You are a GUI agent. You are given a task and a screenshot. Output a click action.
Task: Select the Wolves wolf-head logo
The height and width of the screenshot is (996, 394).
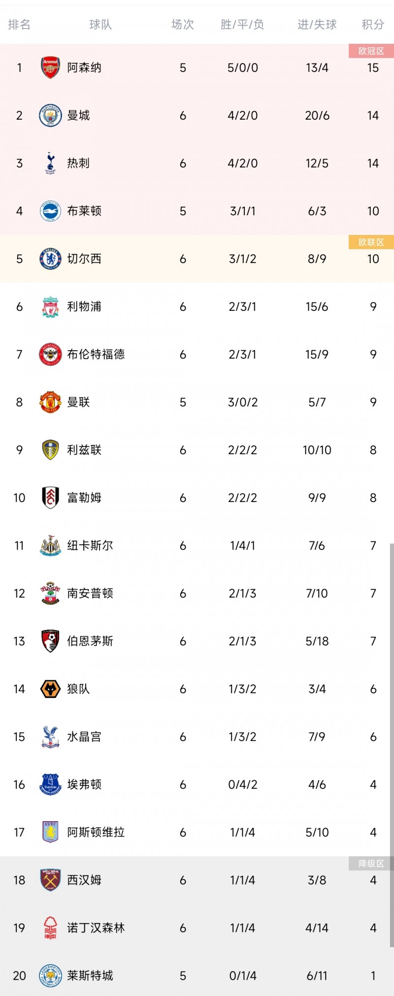click(x=50, y=689)
